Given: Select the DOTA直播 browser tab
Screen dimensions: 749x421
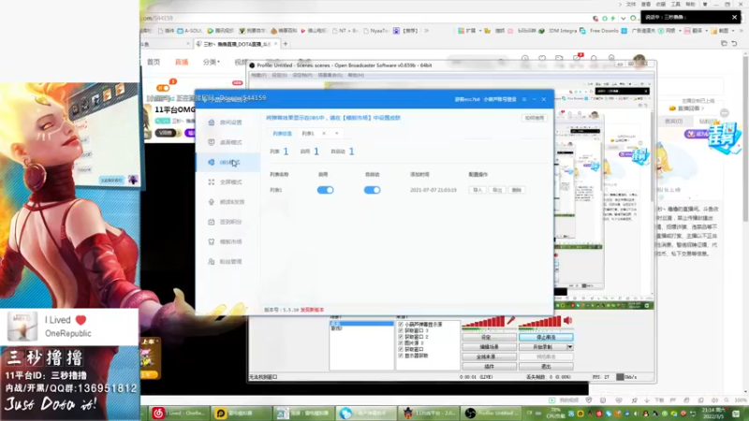Looking at the screenshot, I should click(238, 44).
